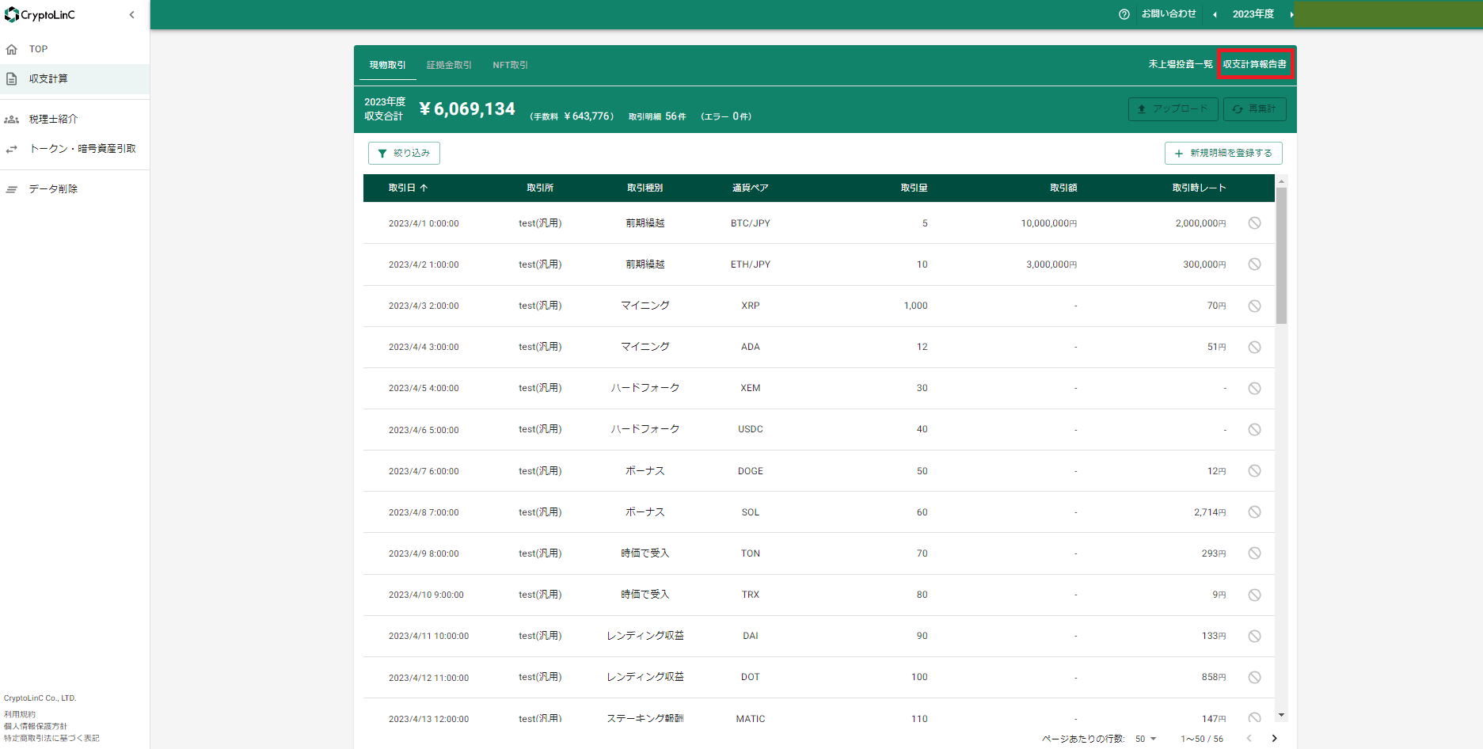Image resolution: width=1483 pixels, height=749 pixels.
Task: Click the 取引種別 column header
Action: point(645,188)
